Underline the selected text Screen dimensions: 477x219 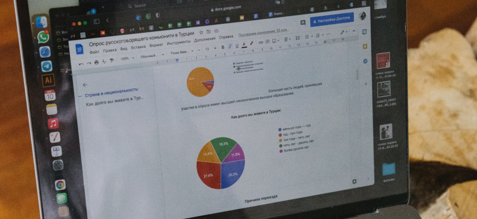[237, 46]
